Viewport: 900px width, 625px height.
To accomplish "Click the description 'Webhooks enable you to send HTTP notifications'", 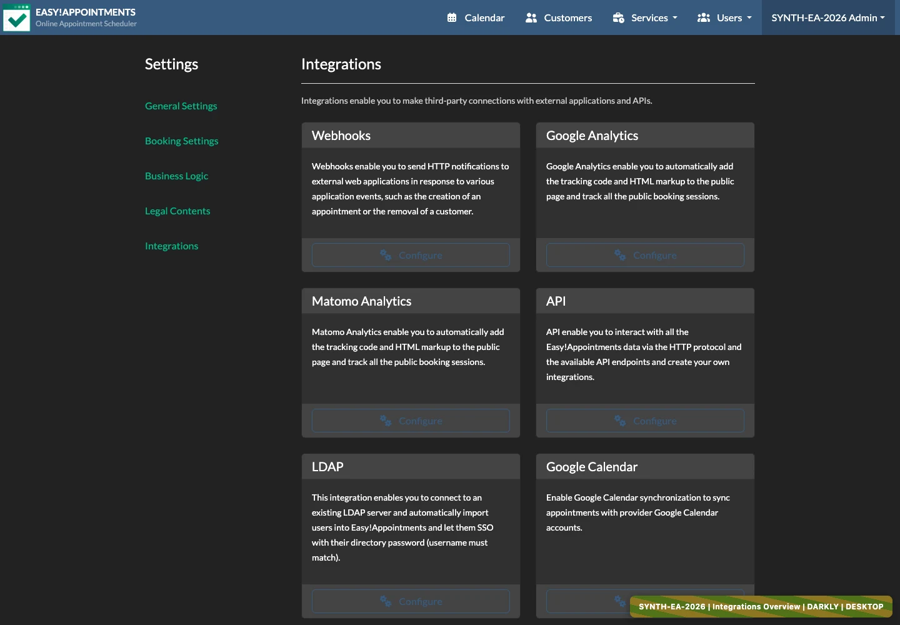I will pos(411,189).
